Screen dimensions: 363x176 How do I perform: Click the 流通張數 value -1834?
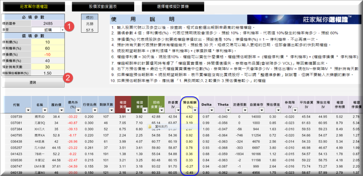tap(239, 153)
